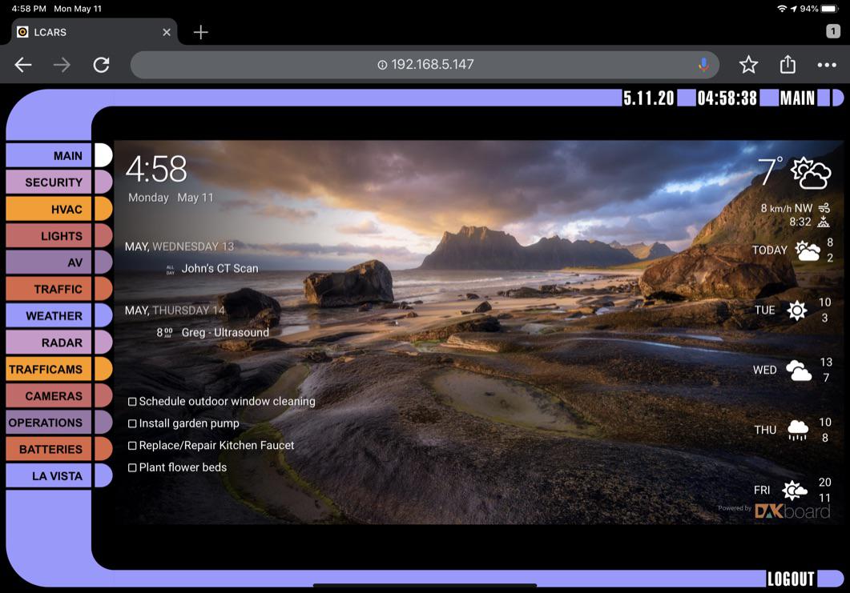The width and height of the screenshot is (850, 593).
Task: Mark Plant flower beds as done
Action: [x=132, y=468]
